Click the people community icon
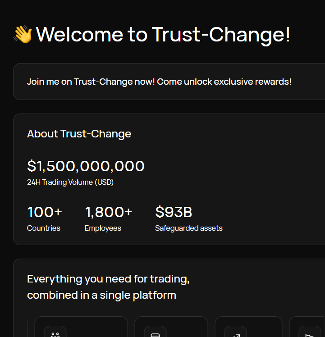This screenshot has width=325, height=337. pyautogui.click(x=55, y=334)
